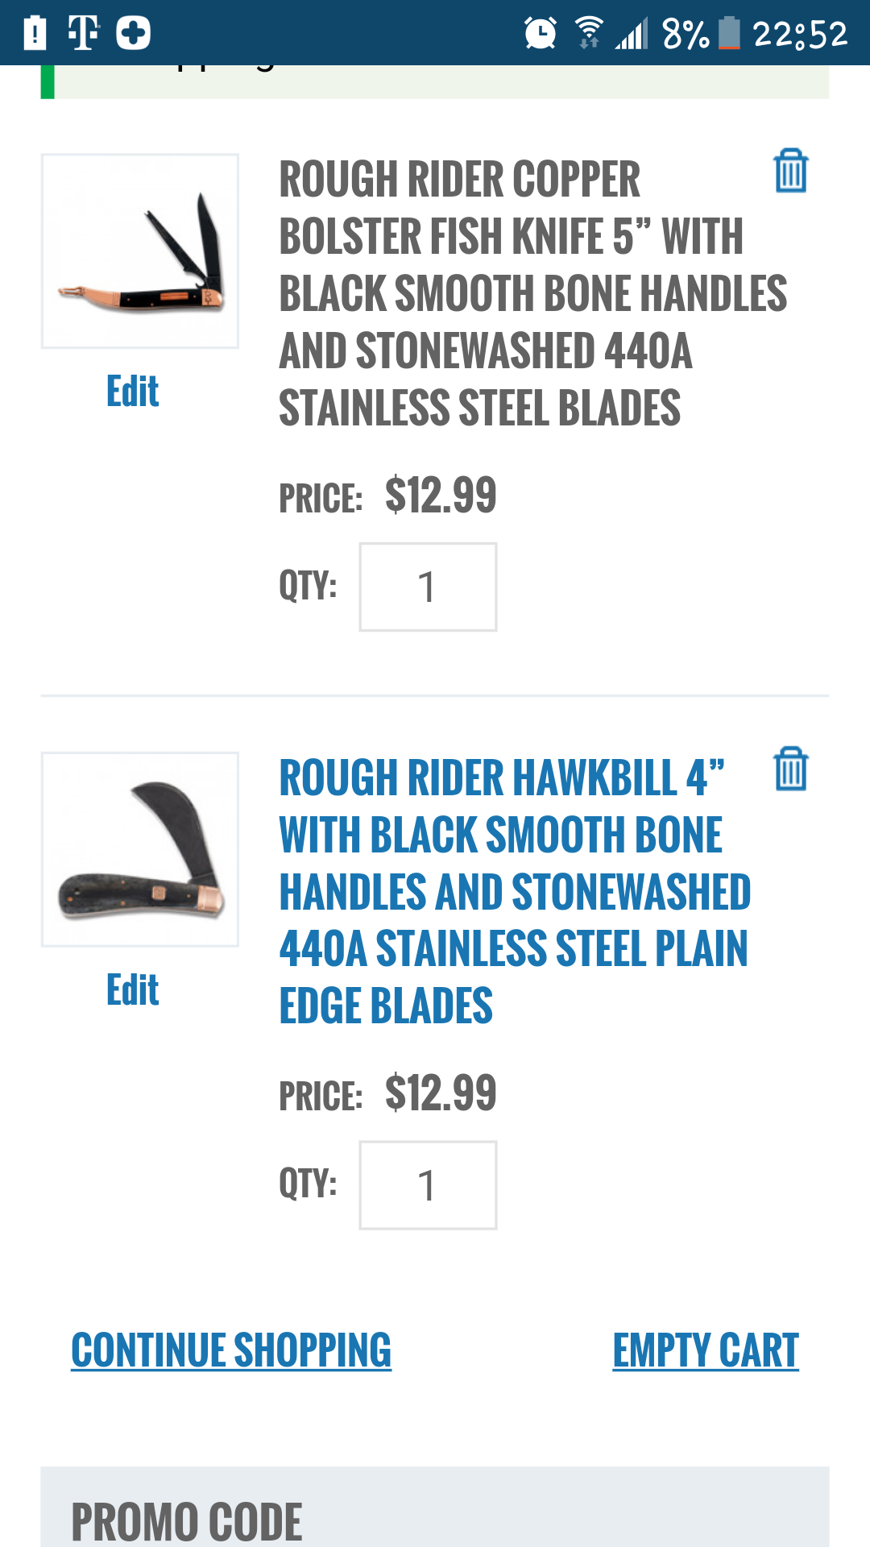Viewport: 870px width, 1547px height.
Task: Tap the cellular signal strength icon
Action: coord(632,34)
